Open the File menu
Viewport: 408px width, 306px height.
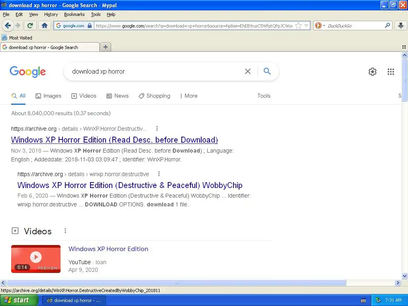coord(6,15)
